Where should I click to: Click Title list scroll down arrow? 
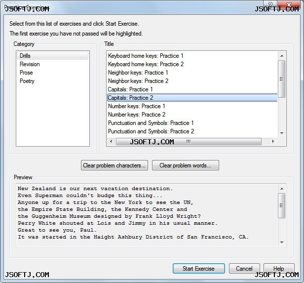[x=282, y=133]
